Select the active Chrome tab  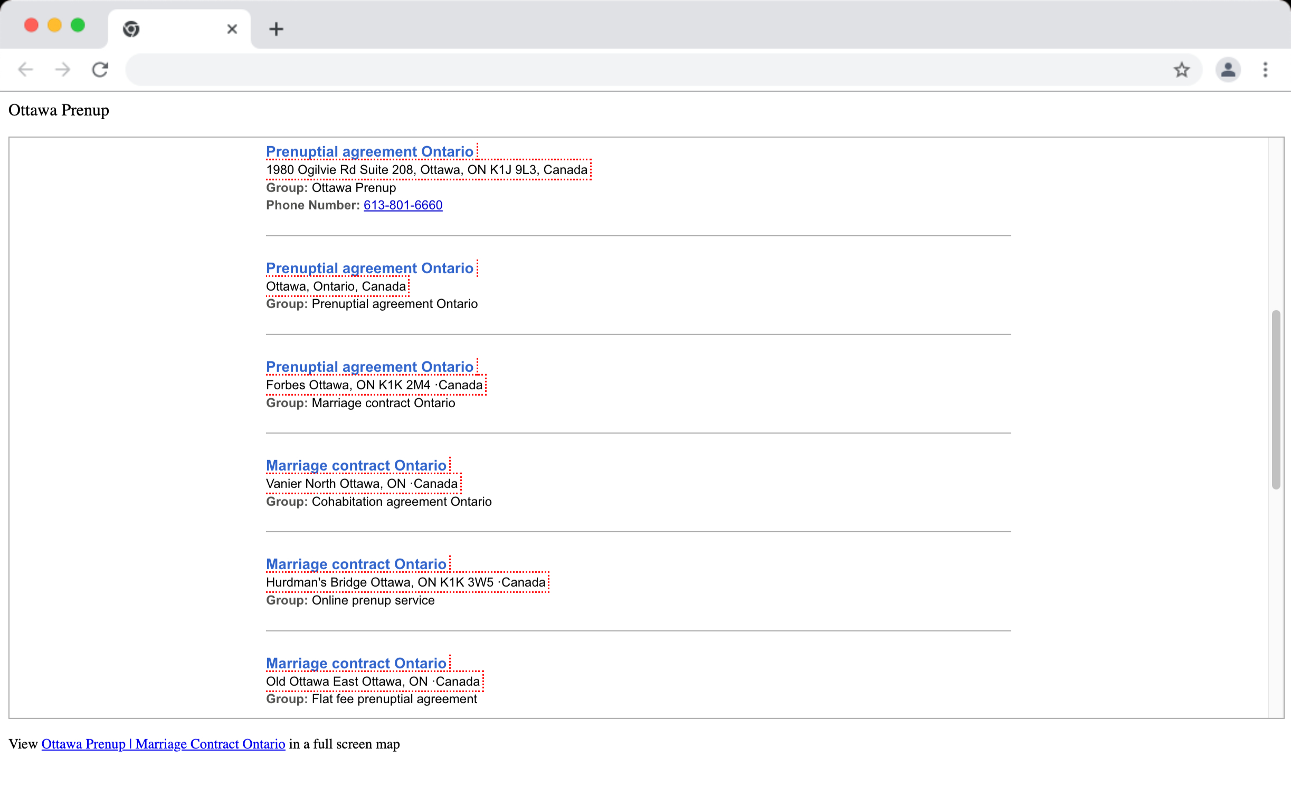click(179, 29)
